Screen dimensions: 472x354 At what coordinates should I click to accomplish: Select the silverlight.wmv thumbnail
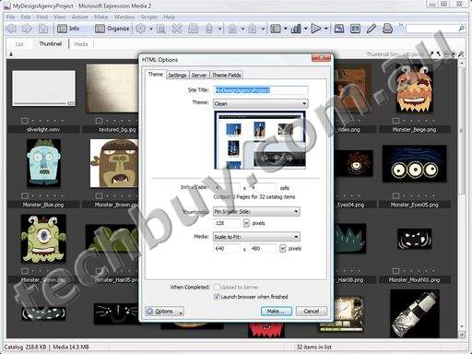click(x=43, y=88)
